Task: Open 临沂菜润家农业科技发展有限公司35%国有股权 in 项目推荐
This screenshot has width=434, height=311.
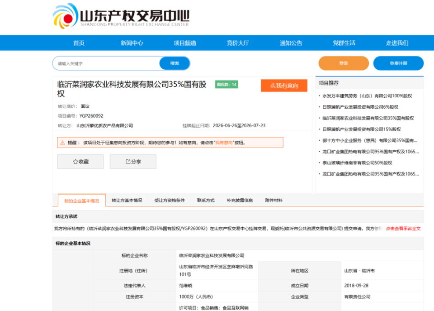Action: tap(368, 118)
